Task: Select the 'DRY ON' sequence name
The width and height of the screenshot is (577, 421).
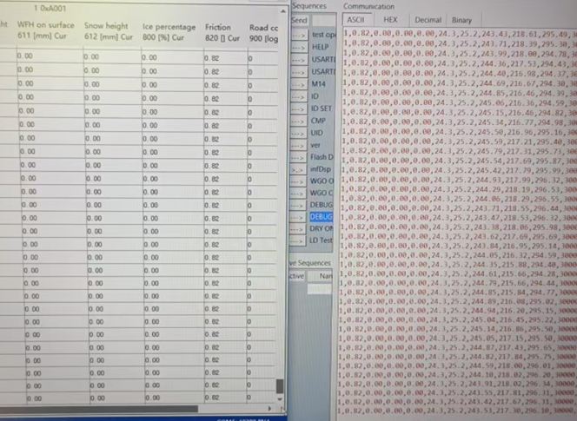Action: tap(321, 228)
